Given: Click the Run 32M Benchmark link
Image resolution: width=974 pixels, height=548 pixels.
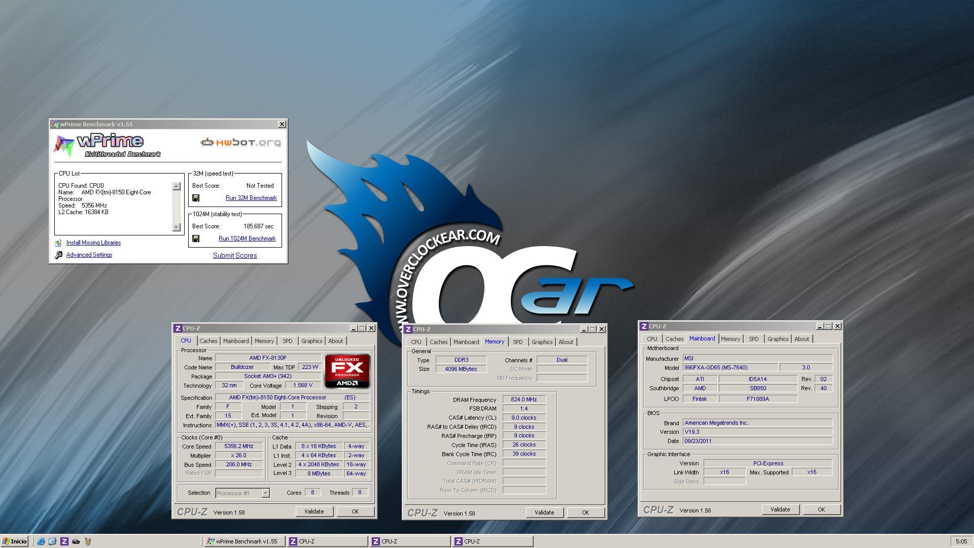Looking at the screenshot, I should tap(251, 198).
